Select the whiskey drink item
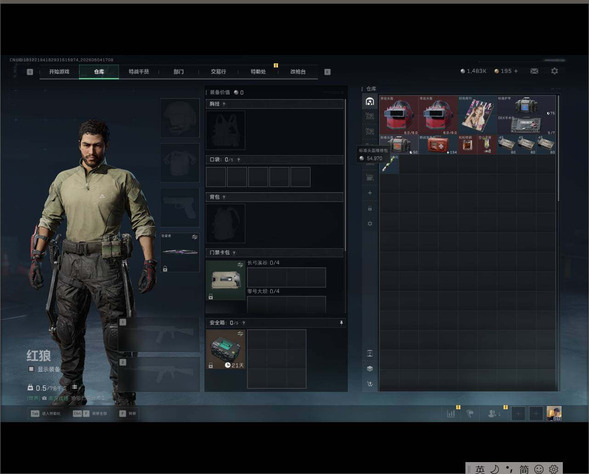The height and width of the screenshot is (474, 589). point(468,145)
